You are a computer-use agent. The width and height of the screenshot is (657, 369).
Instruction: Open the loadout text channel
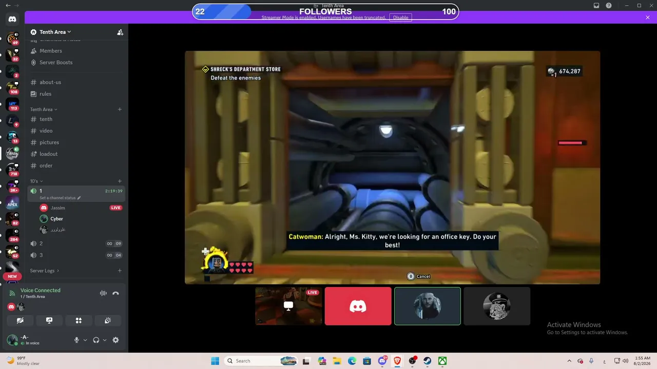(48, 154)
